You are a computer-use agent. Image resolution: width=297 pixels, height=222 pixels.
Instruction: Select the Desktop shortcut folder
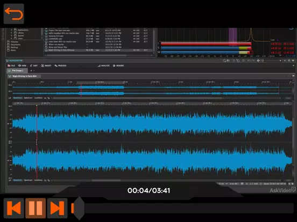[x=13, y=47]
